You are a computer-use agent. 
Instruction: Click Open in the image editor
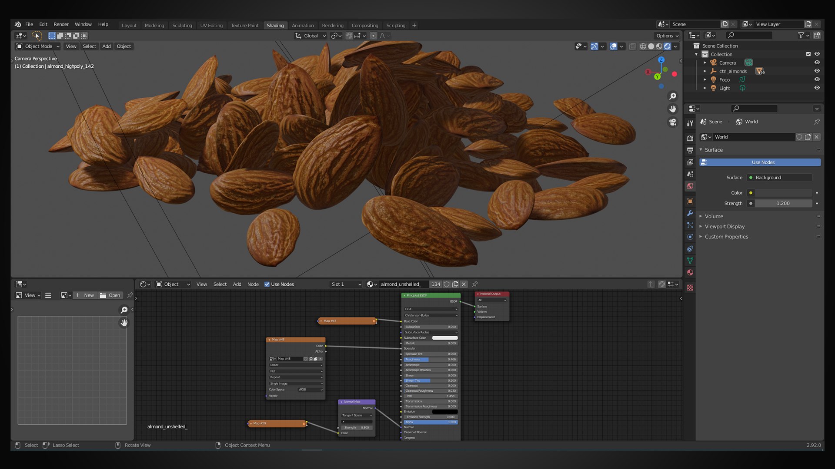coord(110,295)
